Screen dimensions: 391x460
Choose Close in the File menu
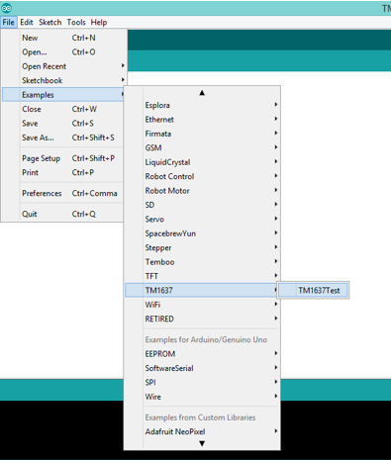click(62, 109)
